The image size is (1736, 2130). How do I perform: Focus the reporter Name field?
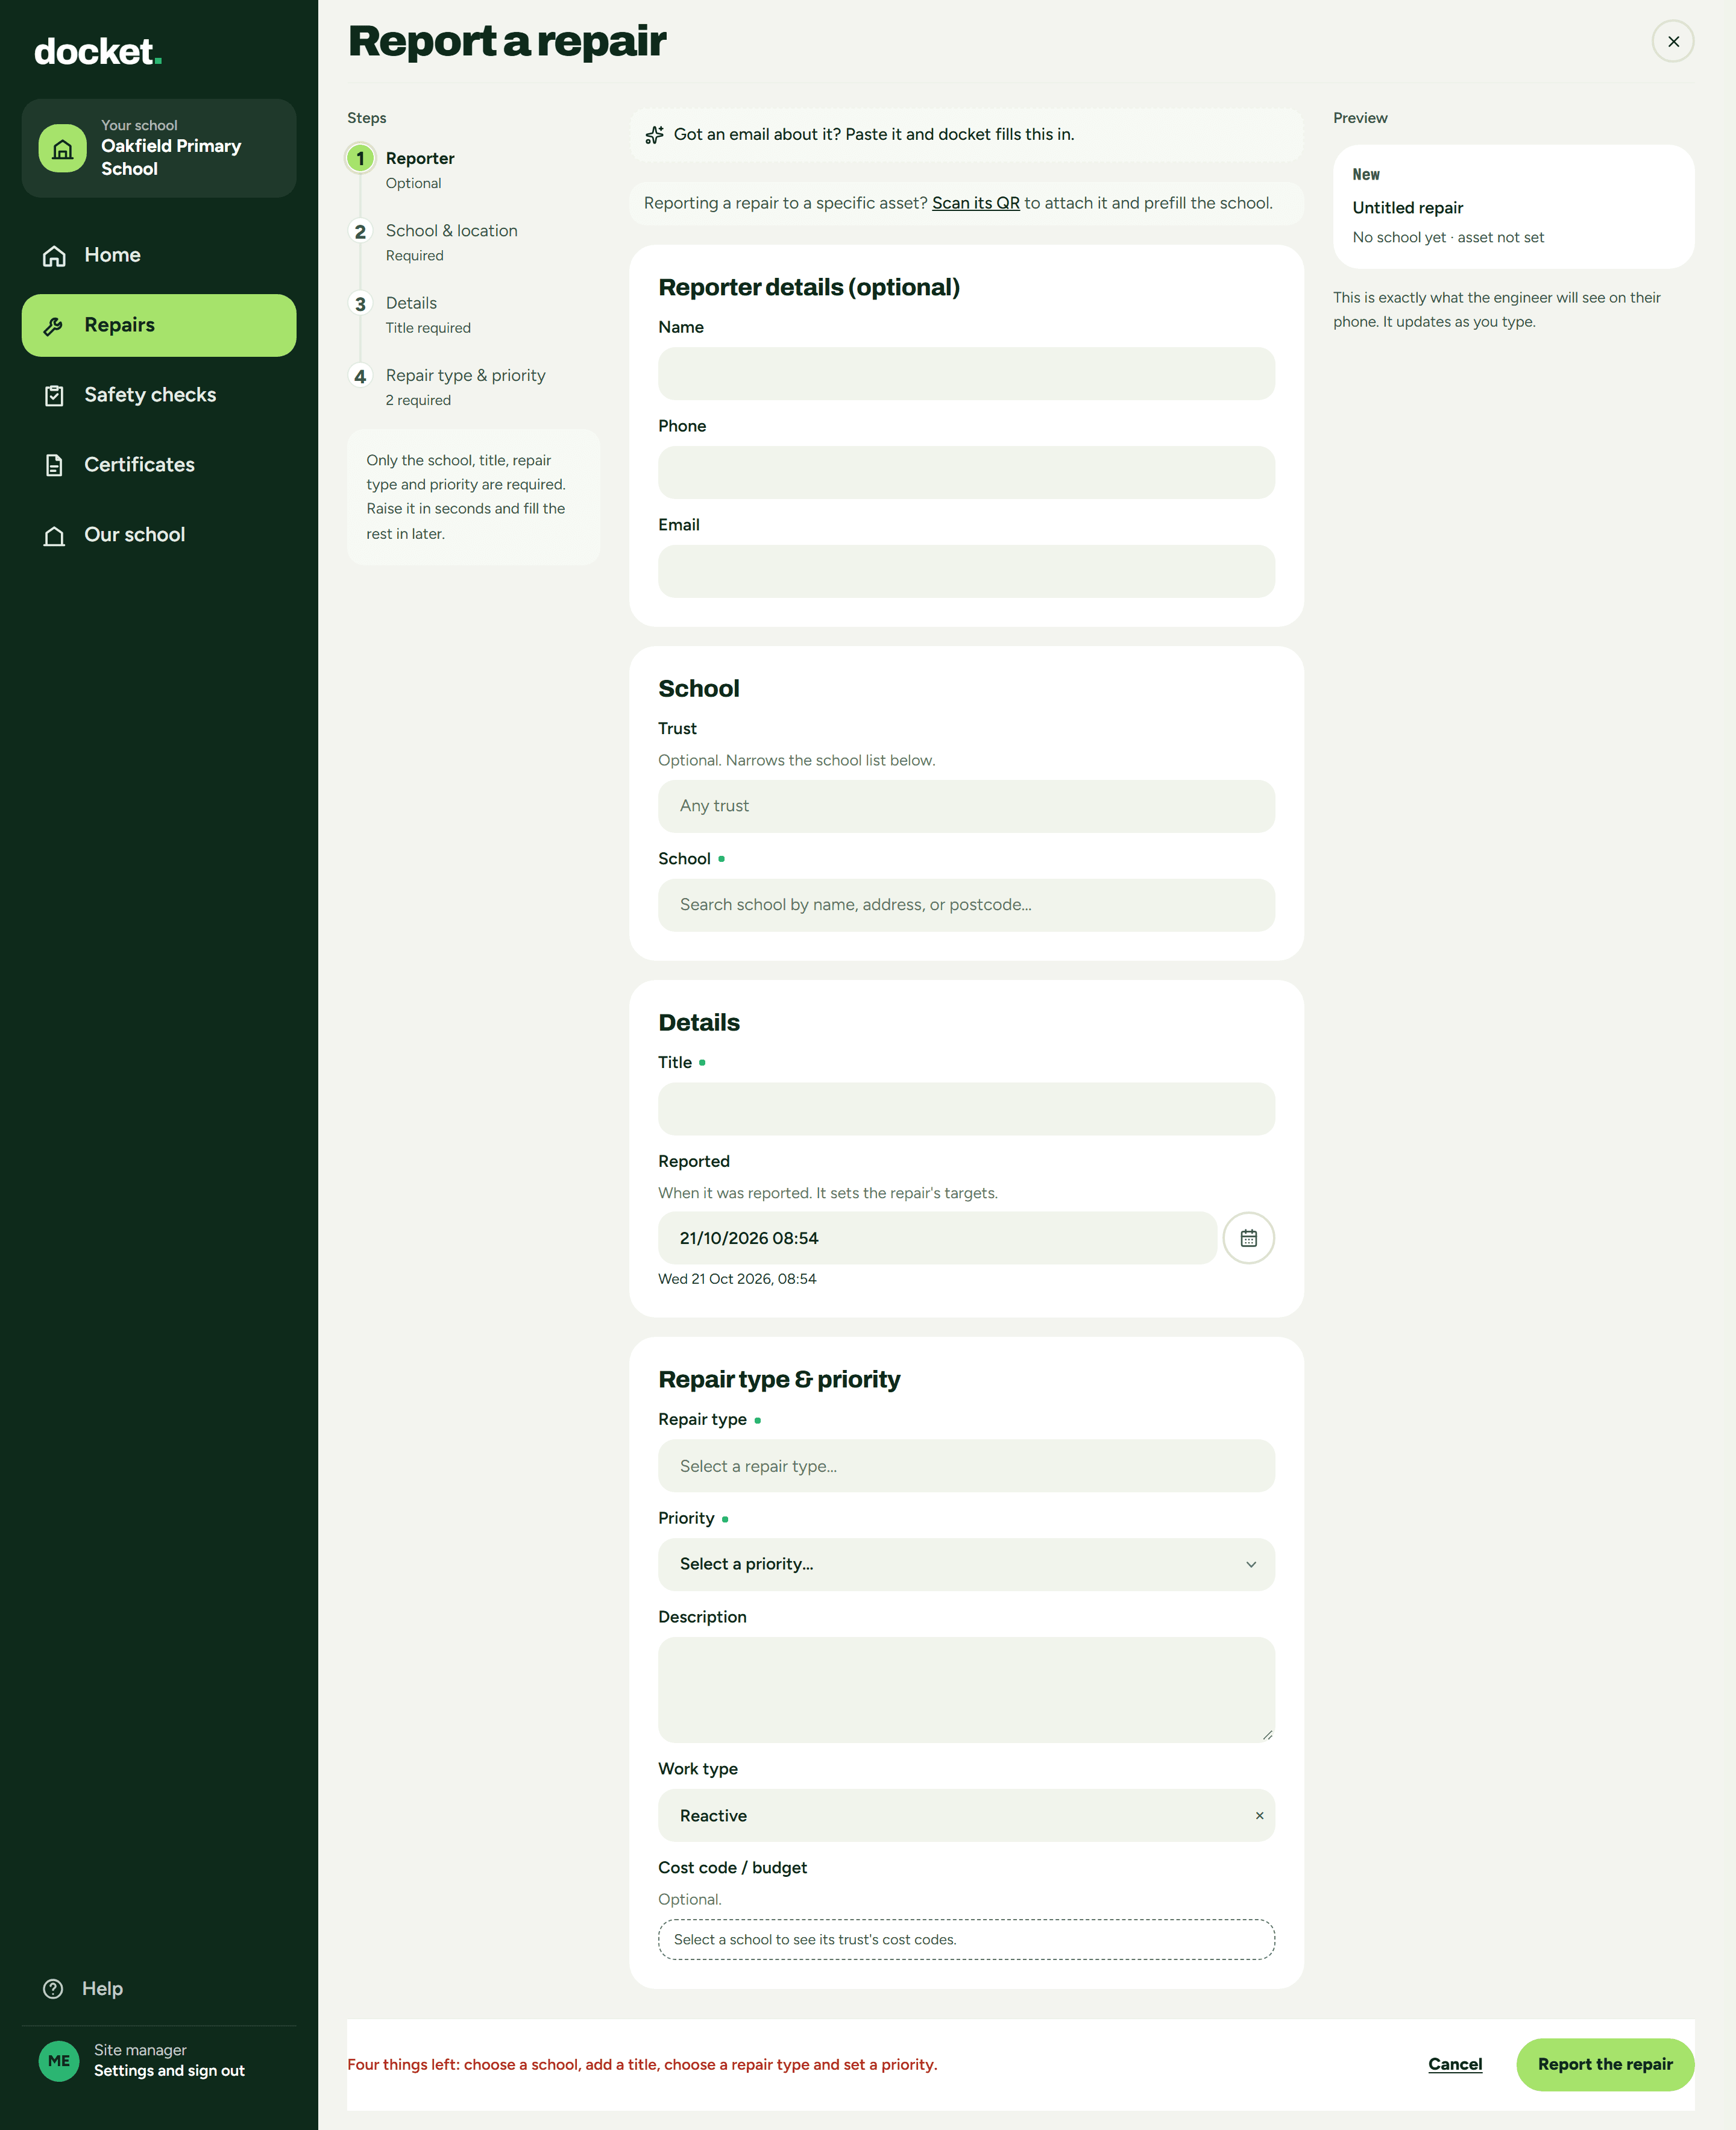(966, 374)
